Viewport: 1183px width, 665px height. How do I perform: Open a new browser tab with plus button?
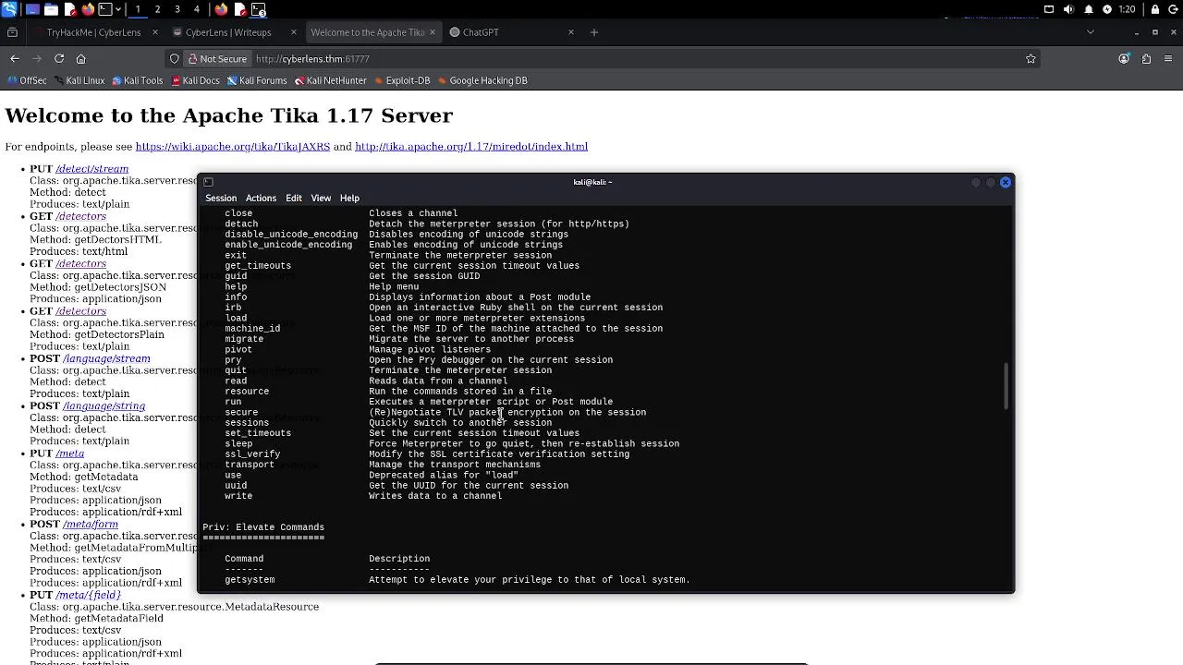click(594, 32)
